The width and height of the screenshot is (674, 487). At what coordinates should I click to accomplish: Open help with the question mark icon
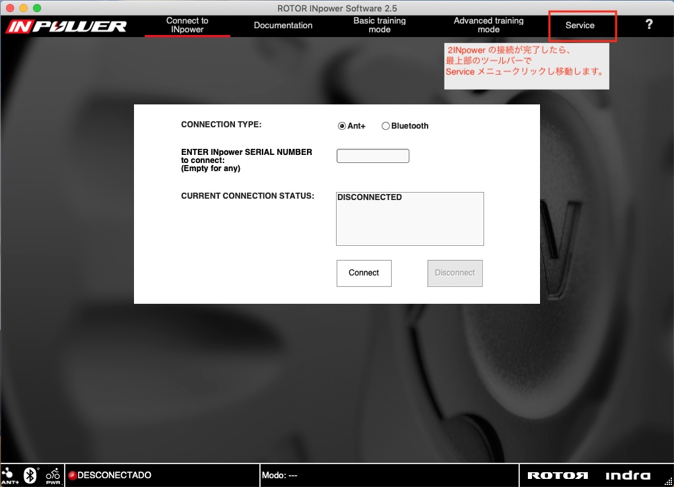(648, 25)
